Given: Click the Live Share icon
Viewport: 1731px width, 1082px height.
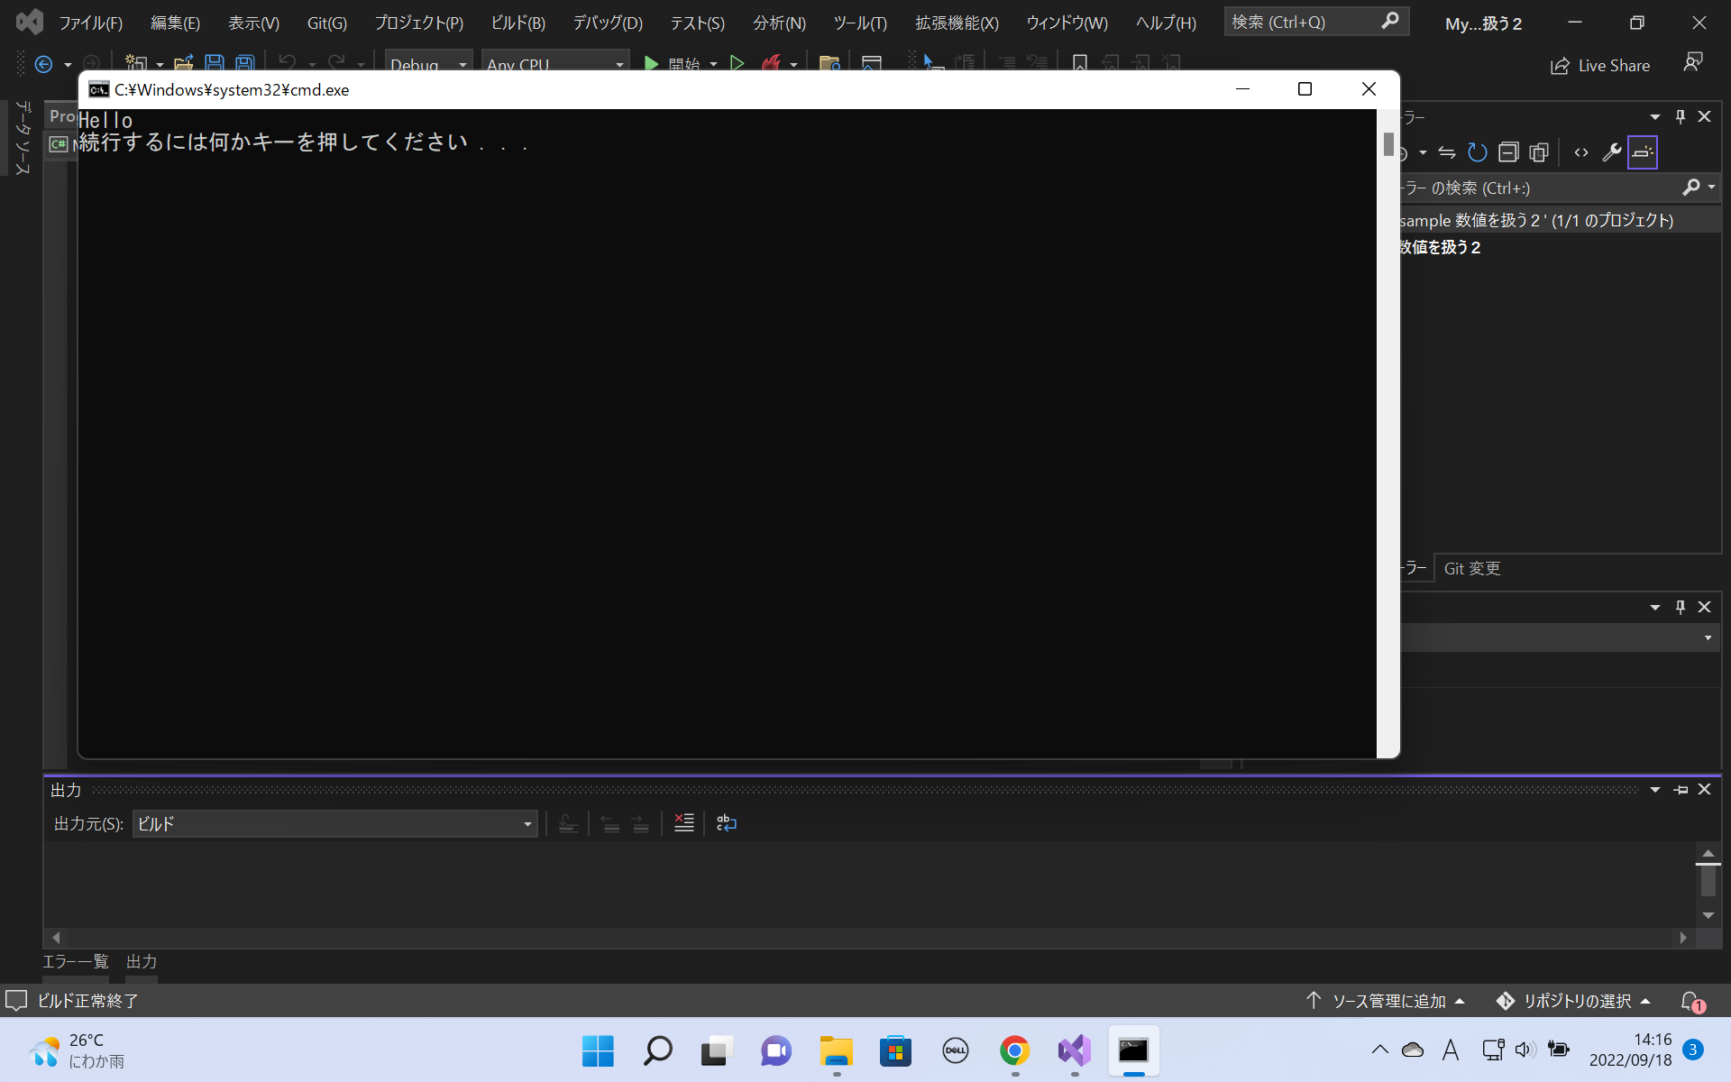Looking at the screenshot, I should coord(1560,66).
